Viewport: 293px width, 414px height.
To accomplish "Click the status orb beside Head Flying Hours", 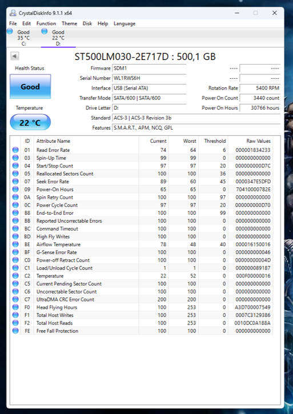I will 15,307.
